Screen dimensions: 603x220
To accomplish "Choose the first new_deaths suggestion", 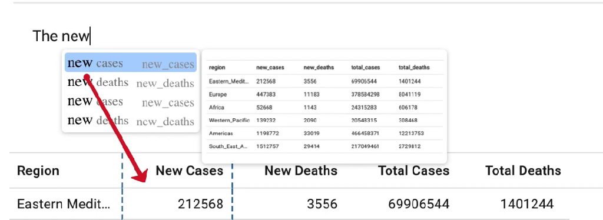I will point(131,82).
